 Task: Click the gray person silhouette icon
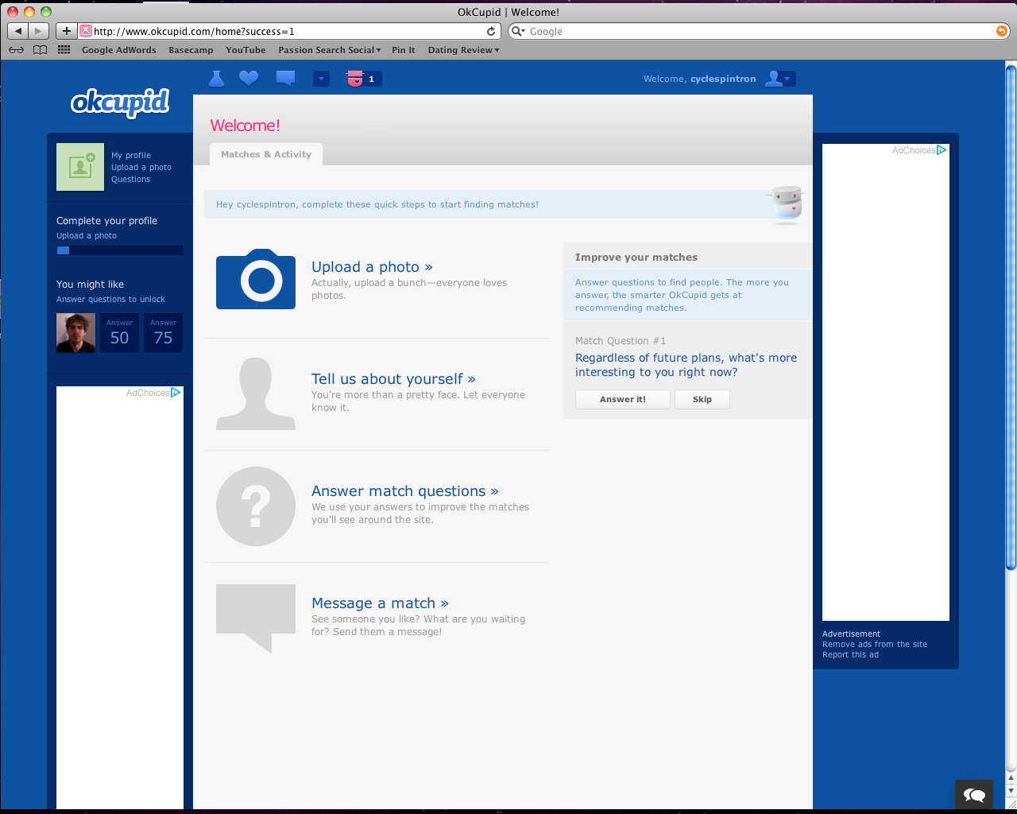[x=256, y=393]
